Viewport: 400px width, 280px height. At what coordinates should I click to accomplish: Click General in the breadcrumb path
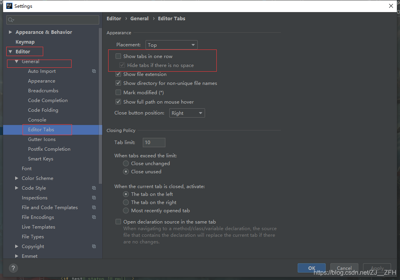pyautogui.click(x=139, y=19)
